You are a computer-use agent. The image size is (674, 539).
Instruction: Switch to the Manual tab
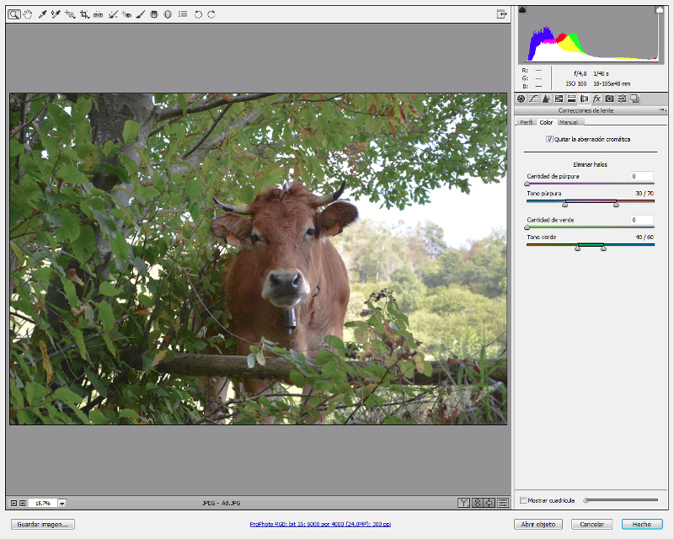pyautogui.click(x=568, y=122)
